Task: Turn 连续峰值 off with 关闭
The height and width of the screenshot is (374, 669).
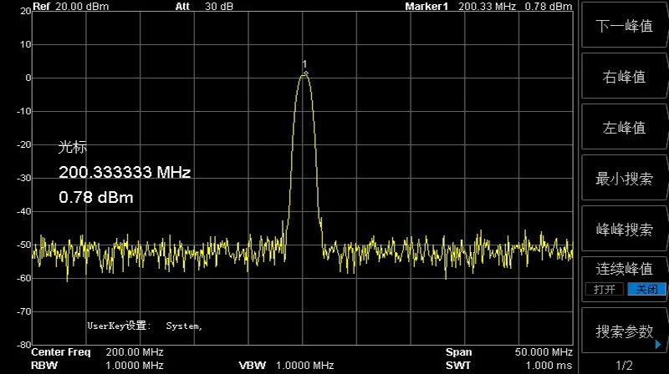Action: point(646,289)
